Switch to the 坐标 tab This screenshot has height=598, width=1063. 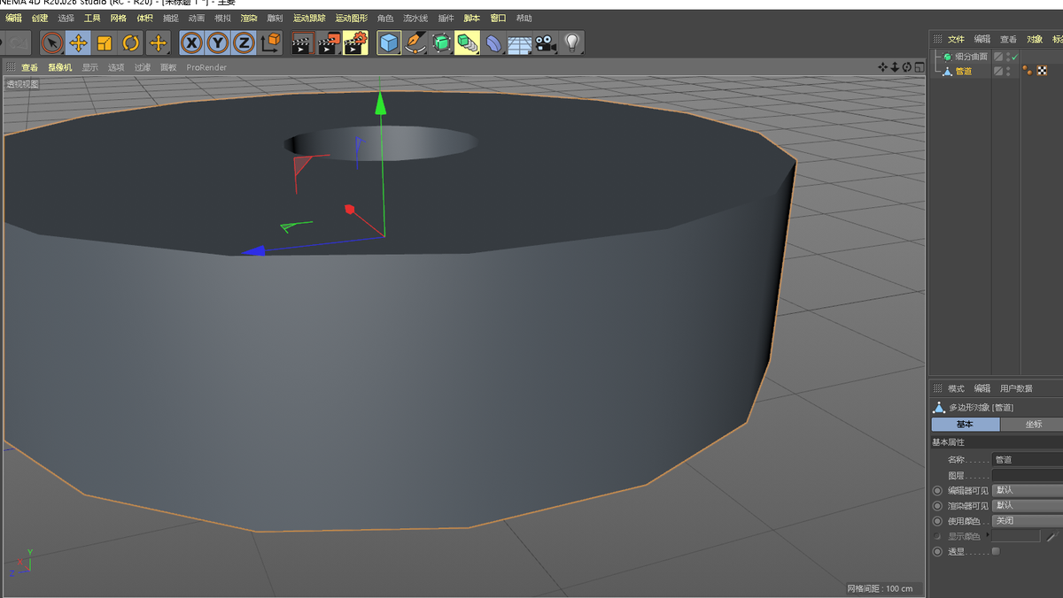[1033, 425]
